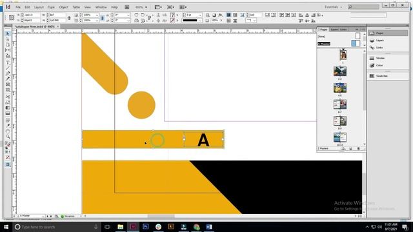
Task: Select the letter A text frame on canvas
Action: (204, 139)
